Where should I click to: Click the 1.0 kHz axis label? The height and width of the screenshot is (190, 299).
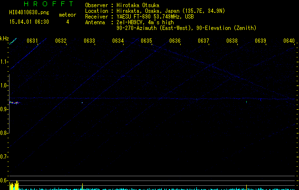click(x=4, y=85)
